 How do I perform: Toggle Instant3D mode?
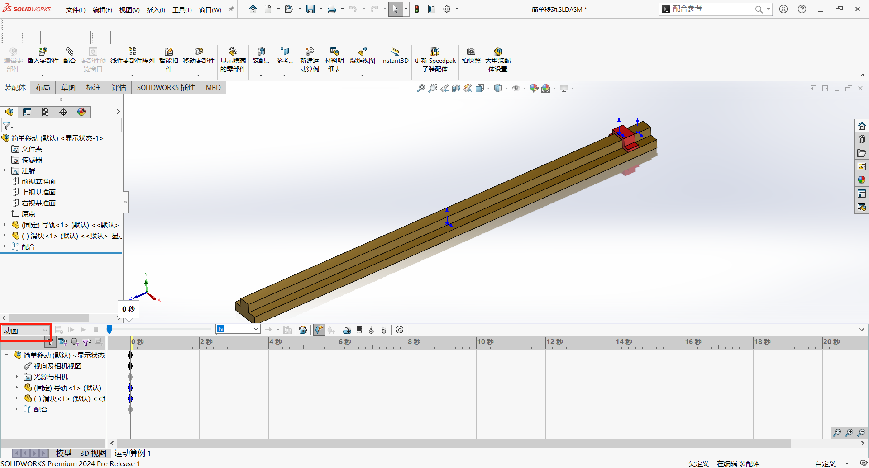point(395,56)
